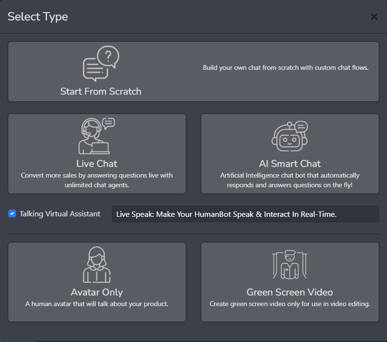Image resolution: width=387 pixels, height=342 pixels.
Task: Click "A human avatar that will talk" text
Action: coord(97,304)
